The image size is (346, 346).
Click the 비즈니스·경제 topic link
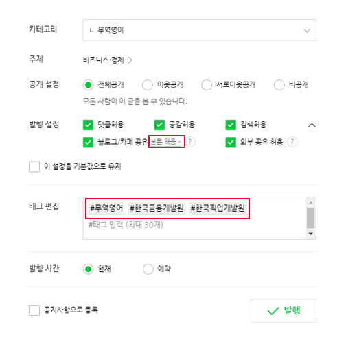click(x=104, y=60)
